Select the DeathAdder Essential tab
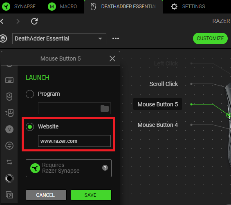This screenshot has height=205, width=231. click(123, 7)
